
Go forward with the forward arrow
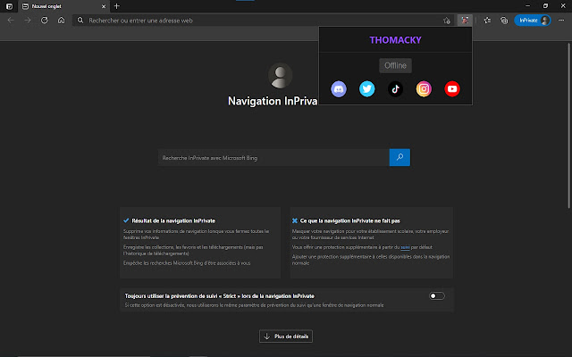tap(28, 21)
